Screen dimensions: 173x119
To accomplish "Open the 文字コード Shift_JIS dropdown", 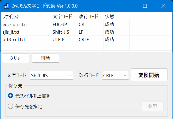I will [x=51, y=75].
